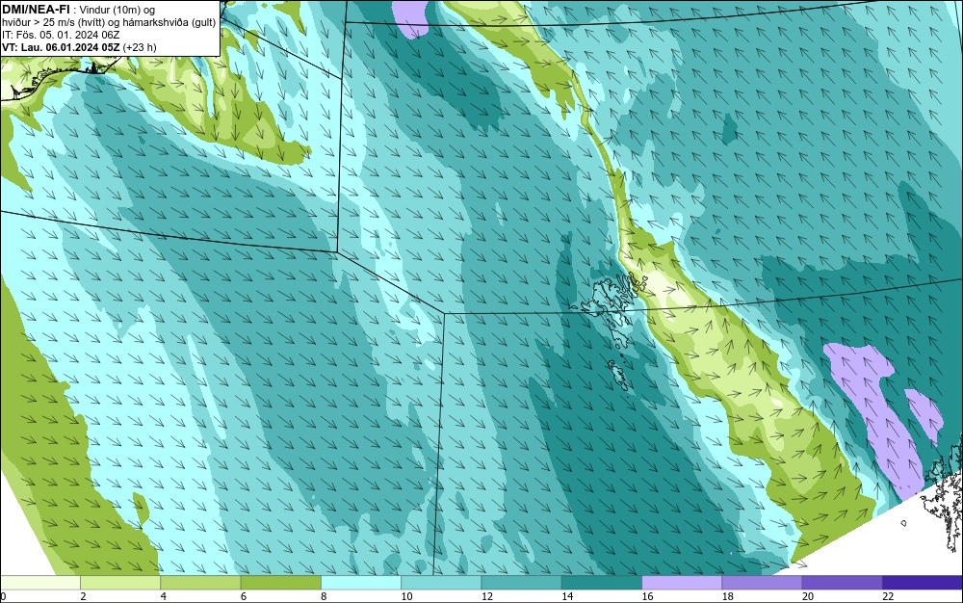Screen dimensions: 963x603
Task: Click the legend scale label '18'
Action: [x=728, y=596]
